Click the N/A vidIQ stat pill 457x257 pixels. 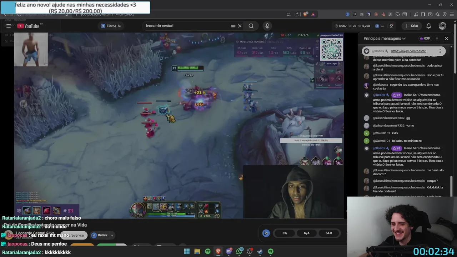[307, 233]
